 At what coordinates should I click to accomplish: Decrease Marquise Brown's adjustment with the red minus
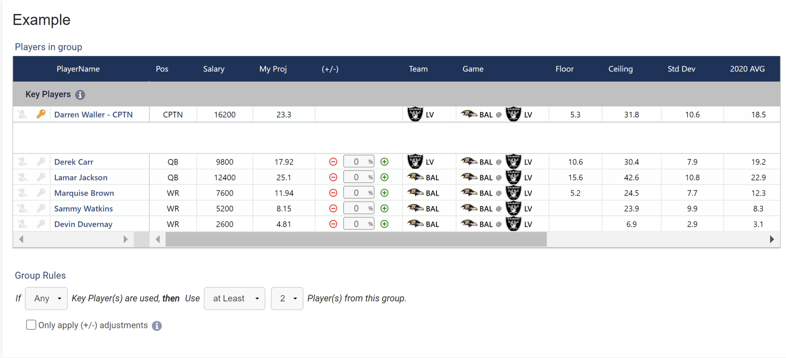click(333, 193)
